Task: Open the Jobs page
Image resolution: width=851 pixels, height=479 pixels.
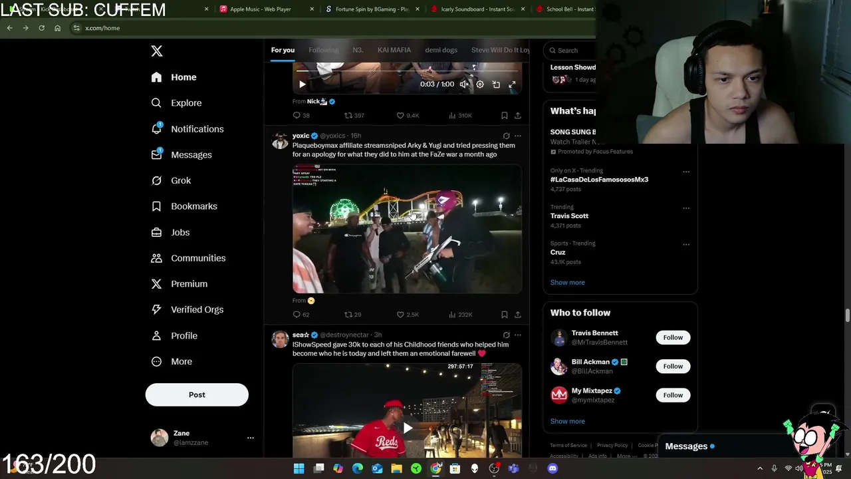Action: pos(171,233)
